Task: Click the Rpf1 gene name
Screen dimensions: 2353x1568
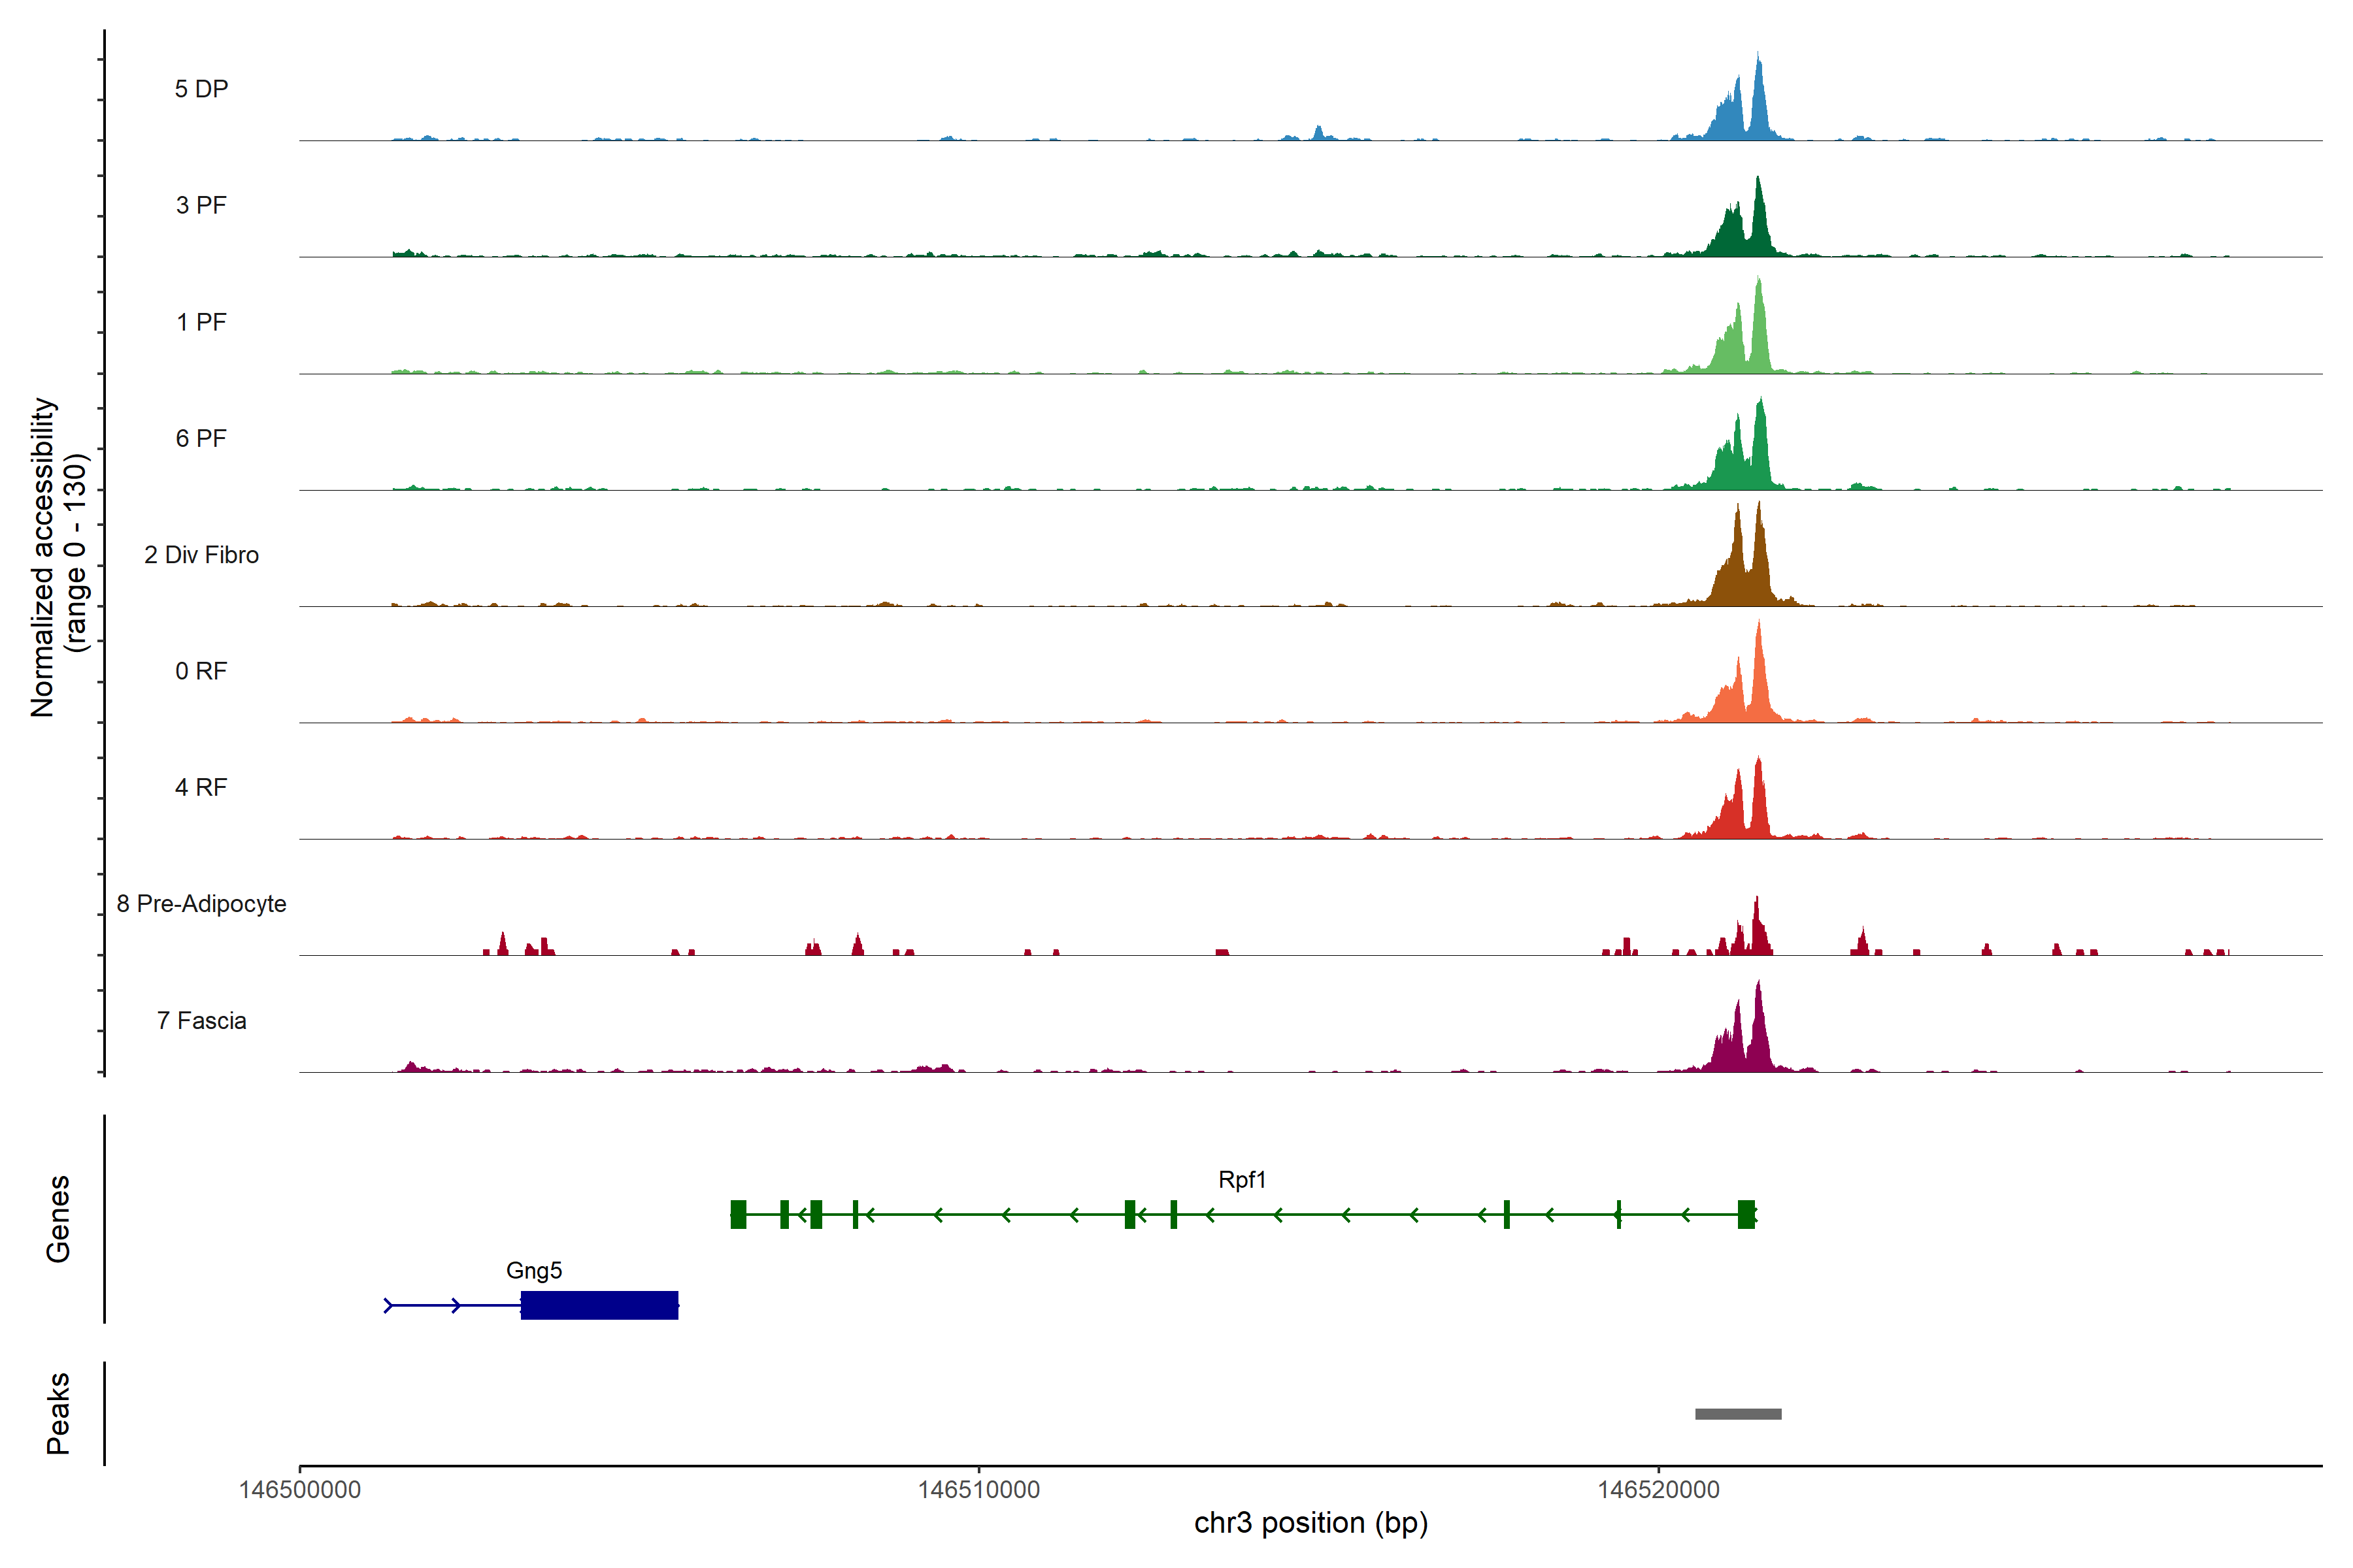Action: [x=1241, y=1180]
